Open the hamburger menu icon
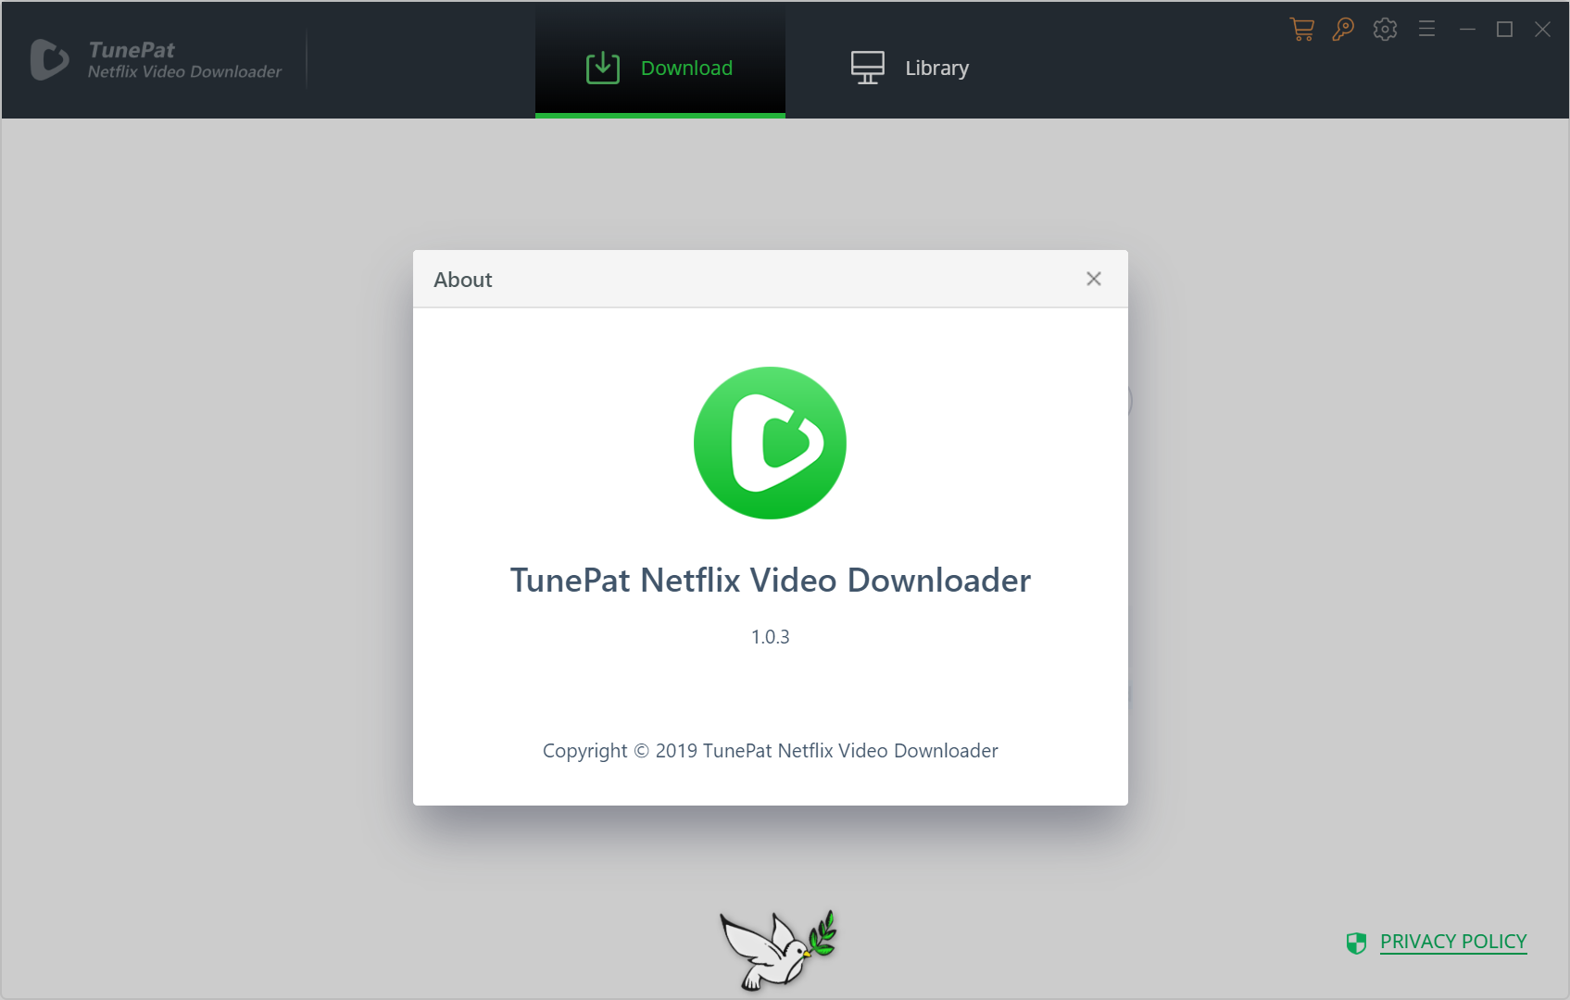 [1426, 30]
